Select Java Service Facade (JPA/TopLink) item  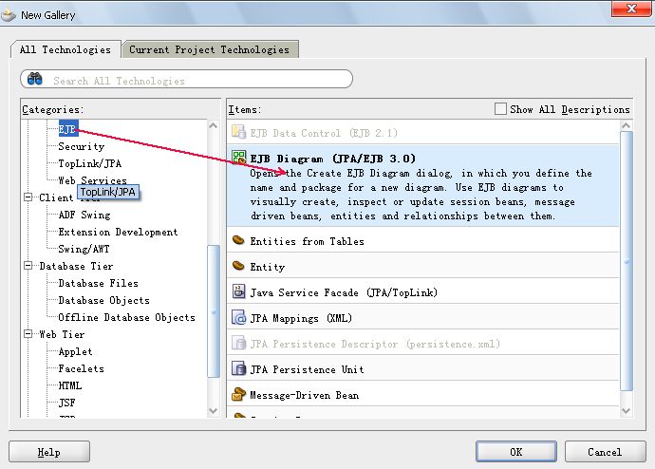click(422, 291)
